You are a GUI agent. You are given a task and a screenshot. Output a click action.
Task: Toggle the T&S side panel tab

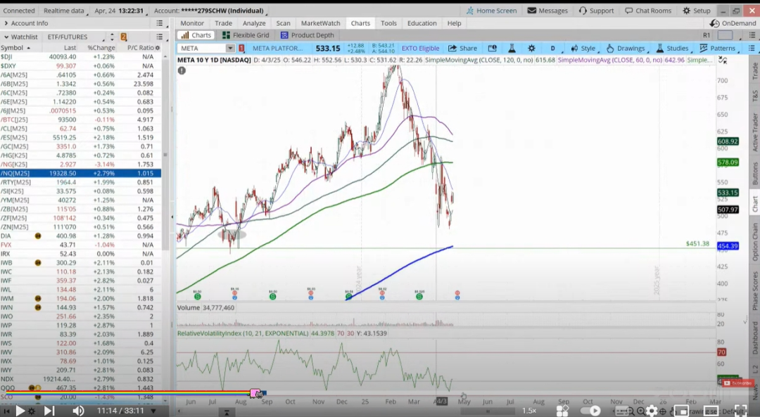754,96
